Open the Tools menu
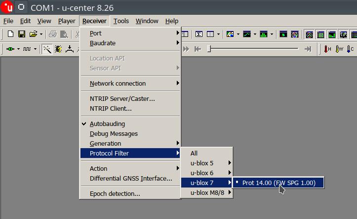The width and height of the screenshot is (357, 219). coord(121,21)
